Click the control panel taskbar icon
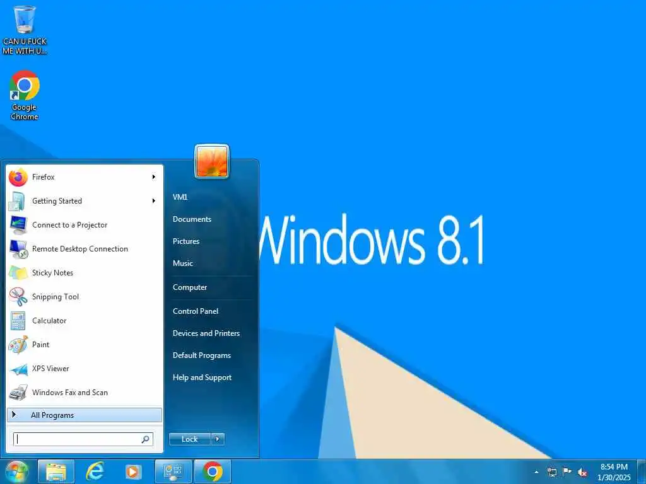Viewport: 646px width, 484px height. [173, 471]
